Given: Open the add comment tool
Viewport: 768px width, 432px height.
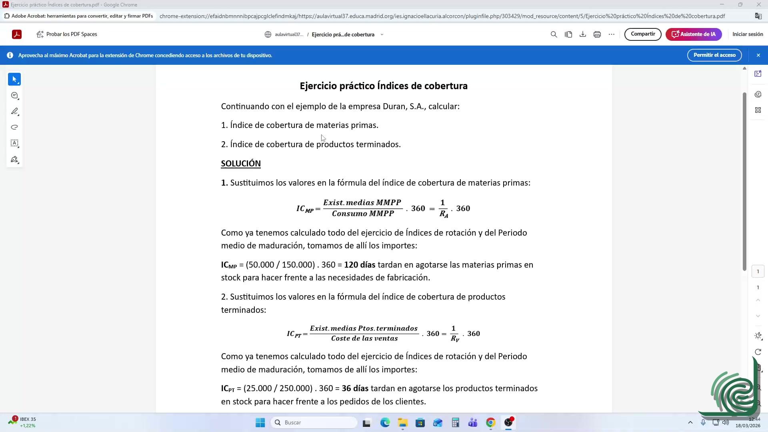Looking at the screenshot, I should pos(14,96).
